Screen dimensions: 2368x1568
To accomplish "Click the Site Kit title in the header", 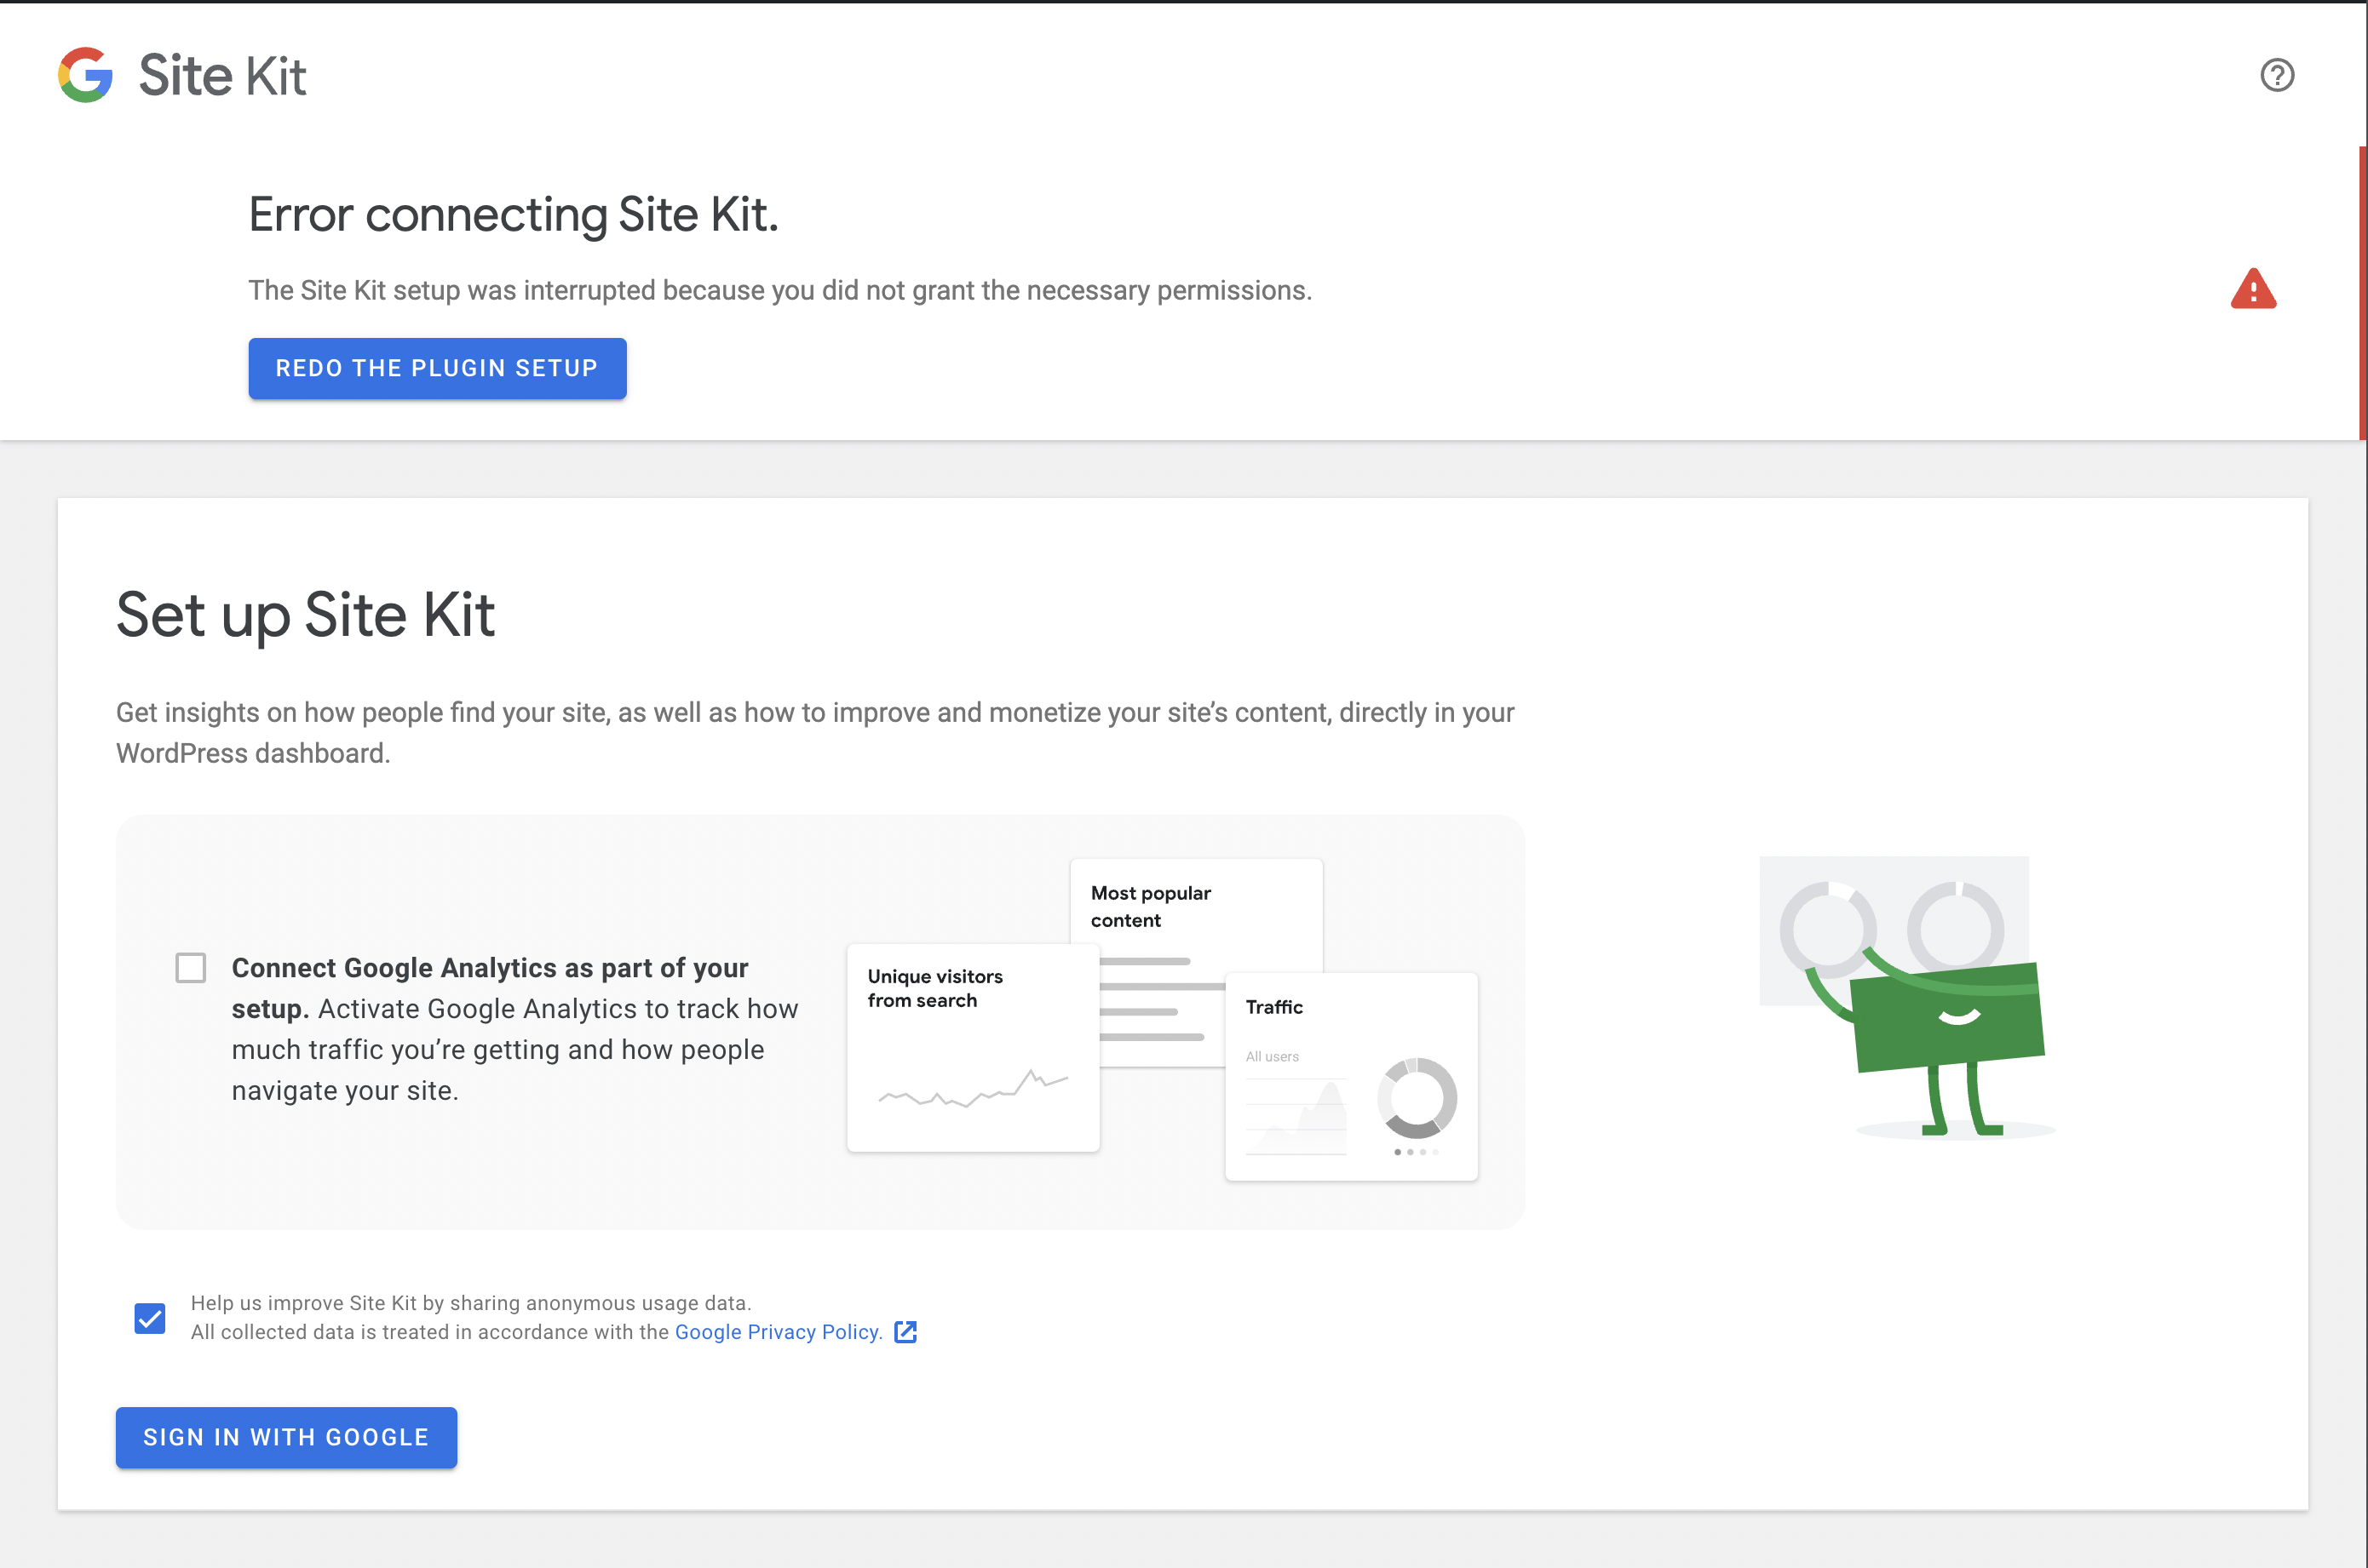I will tap(222, 75).
